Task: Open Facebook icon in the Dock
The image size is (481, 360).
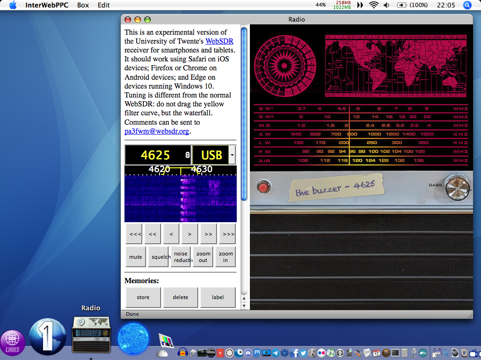Action: pos(294,353)
